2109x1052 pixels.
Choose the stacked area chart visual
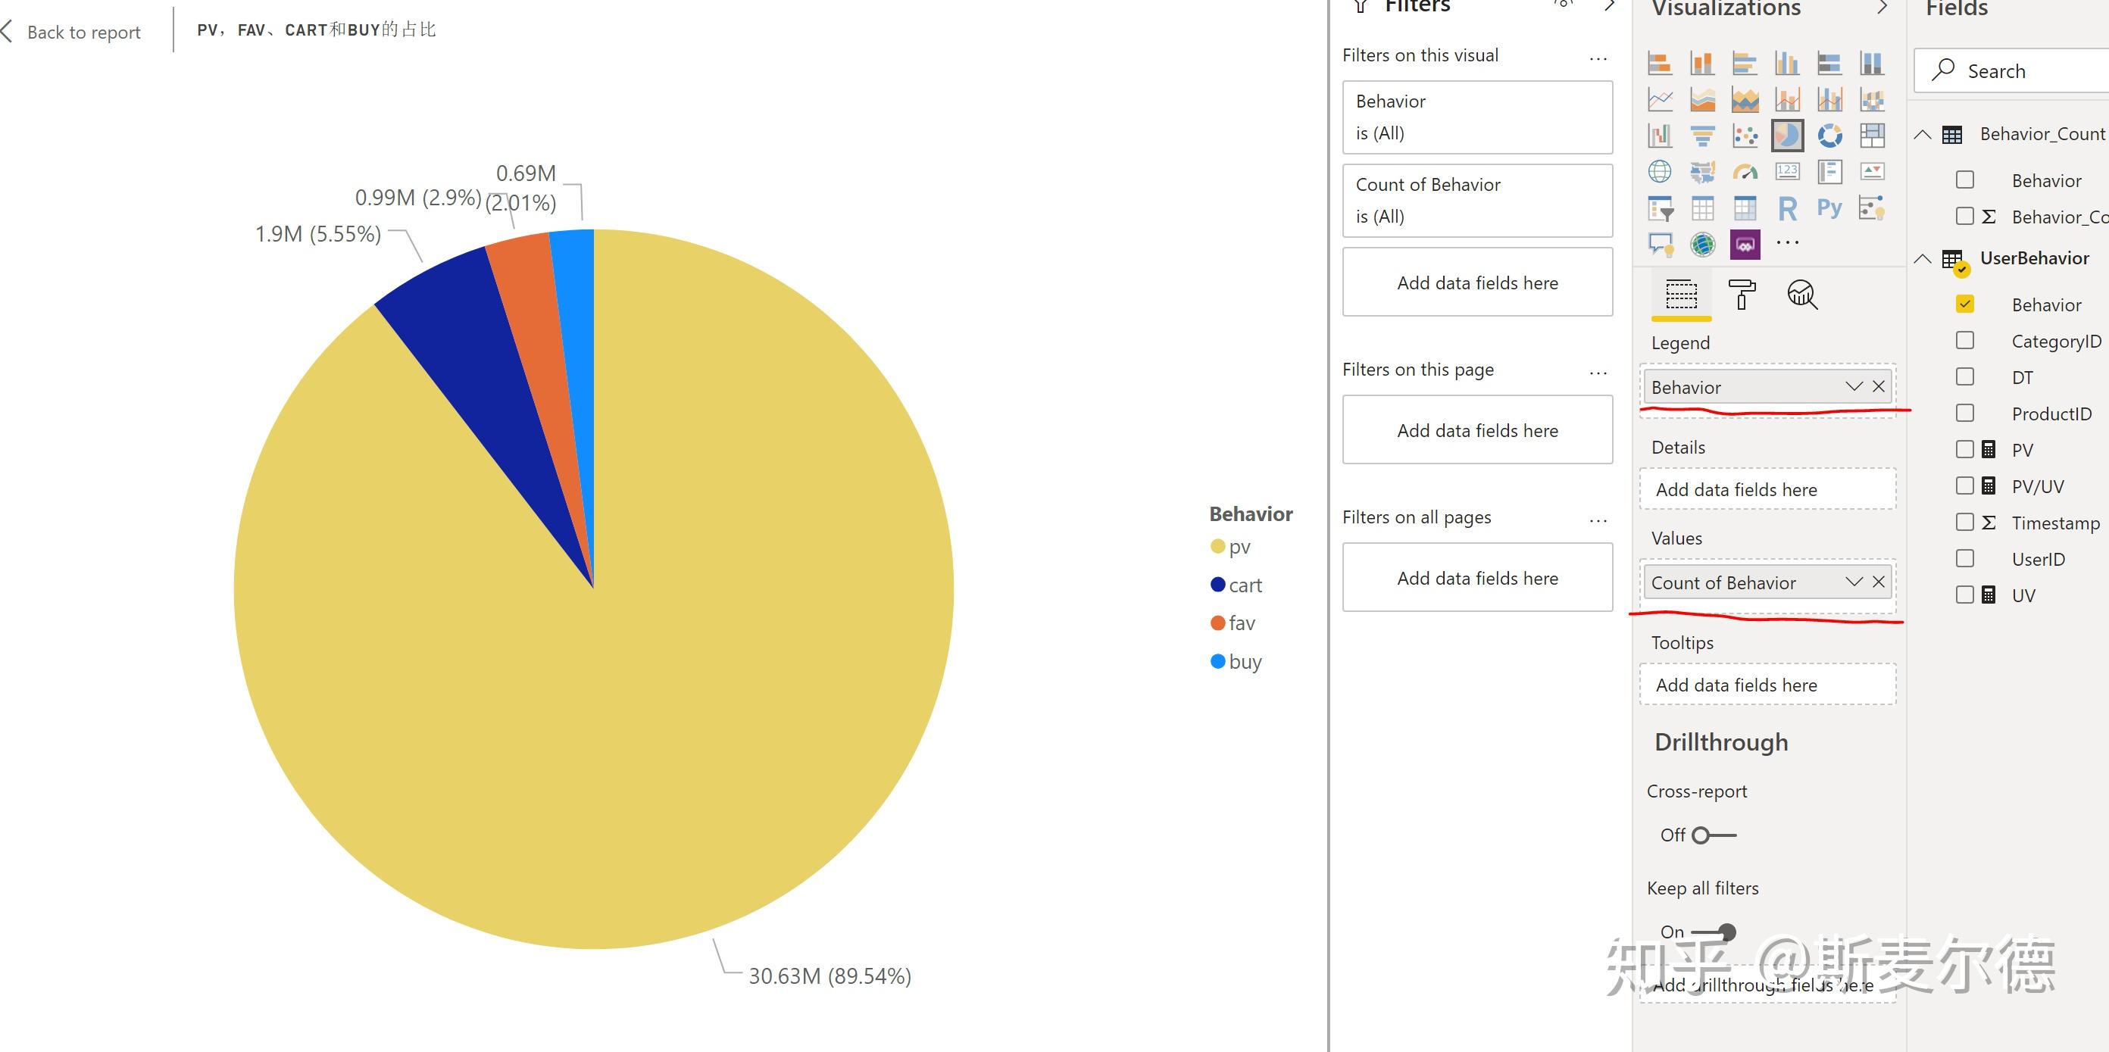click(1745, 100)
